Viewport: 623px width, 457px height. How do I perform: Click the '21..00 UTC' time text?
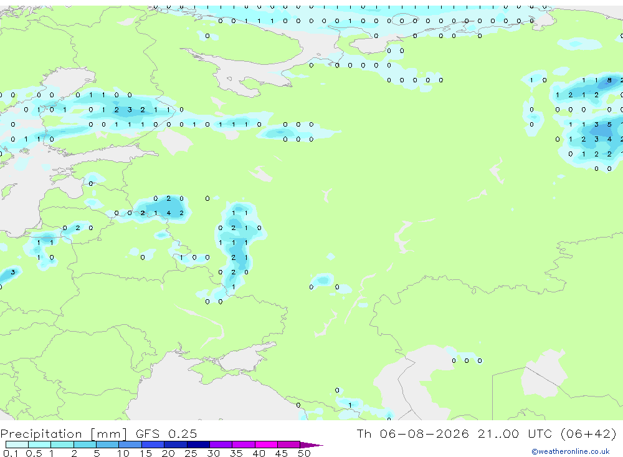click(x=516, y=433)
